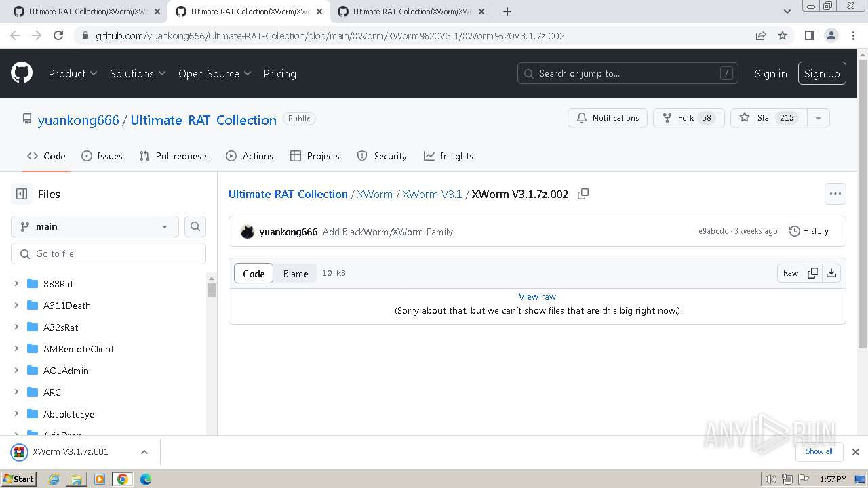
Task: Close the second browser tab
Action: click(319, 12)
